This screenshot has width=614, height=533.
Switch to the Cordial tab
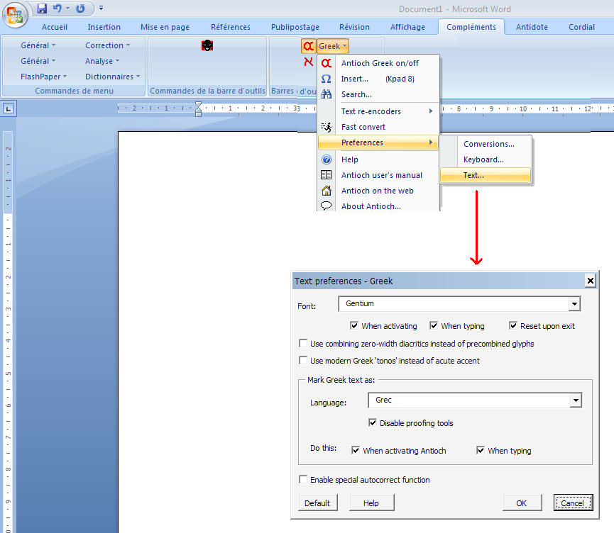pos(581,27)
